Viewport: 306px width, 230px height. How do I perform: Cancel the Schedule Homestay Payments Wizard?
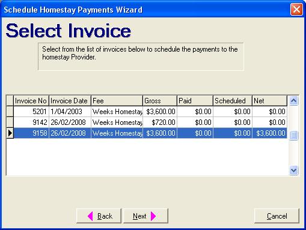(277, 216)
